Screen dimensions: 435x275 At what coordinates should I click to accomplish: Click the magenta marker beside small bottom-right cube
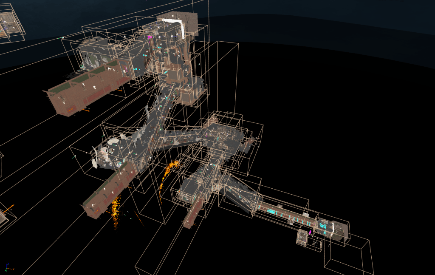coord(310,232)
